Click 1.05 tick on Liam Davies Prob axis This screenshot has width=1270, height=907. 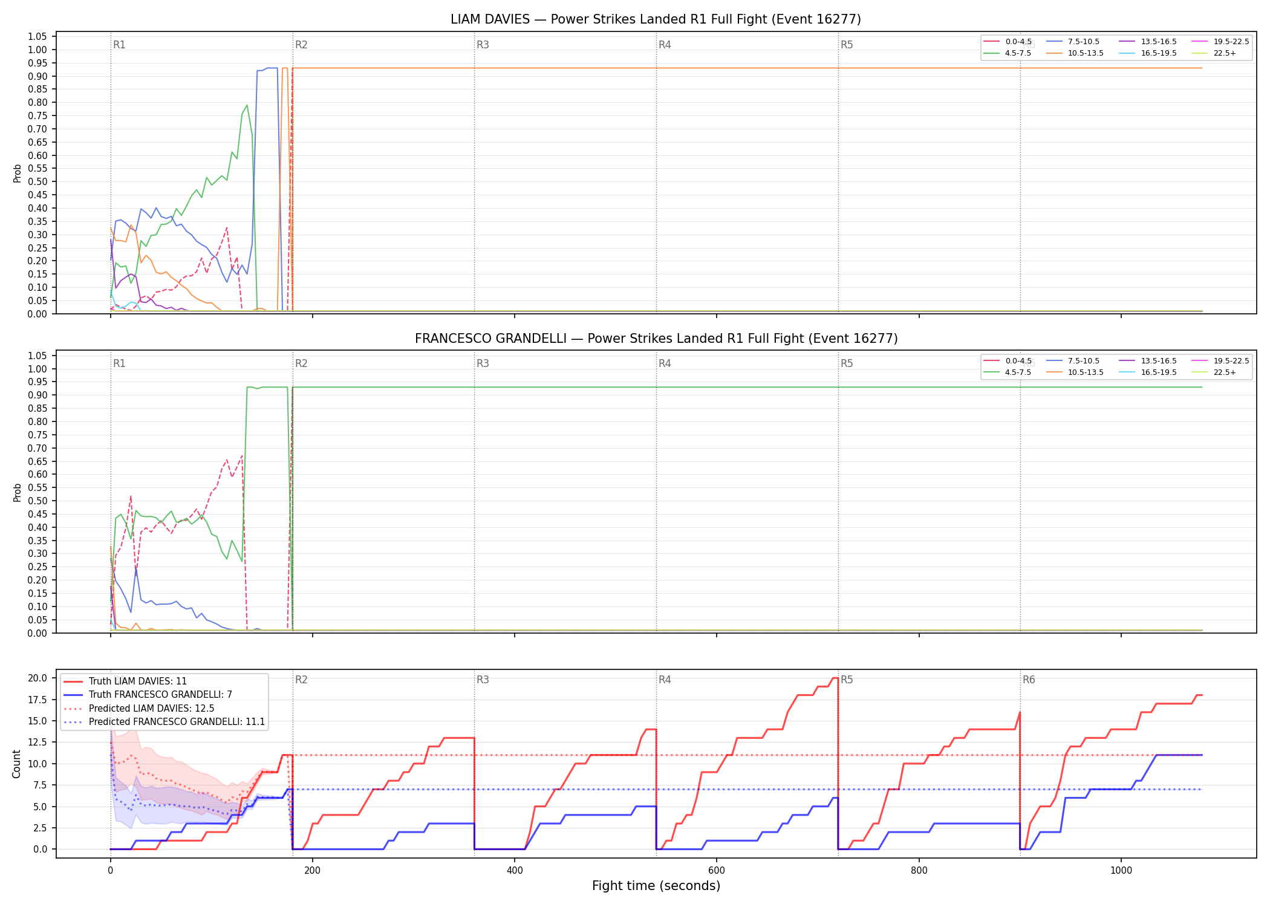[x=37, y=37]
